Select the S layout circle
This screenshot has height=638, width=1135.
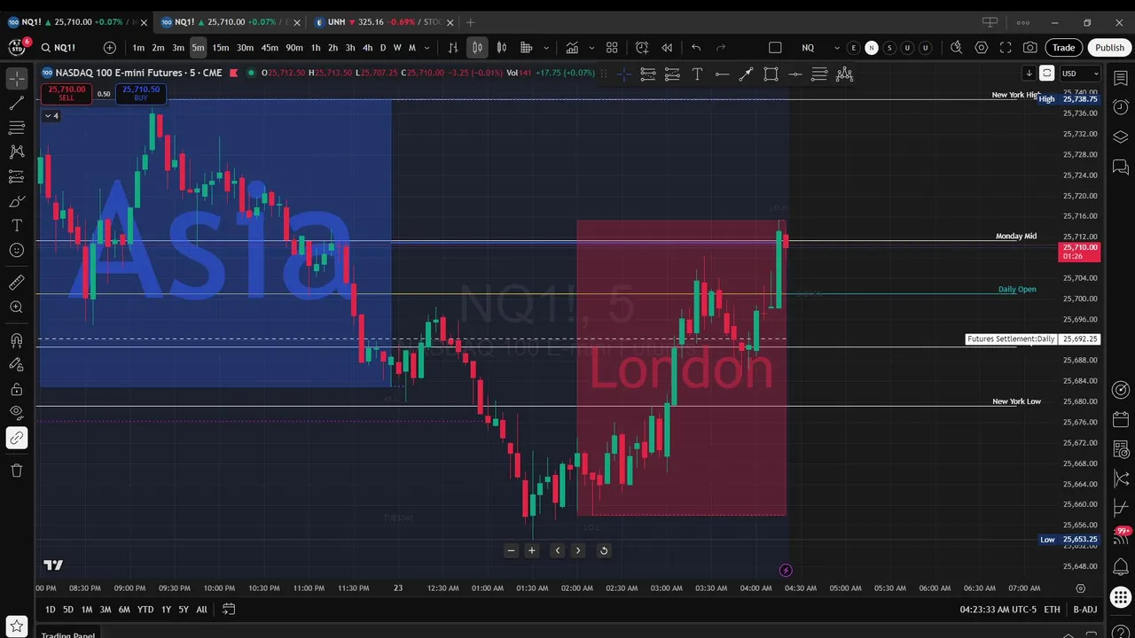889,48
